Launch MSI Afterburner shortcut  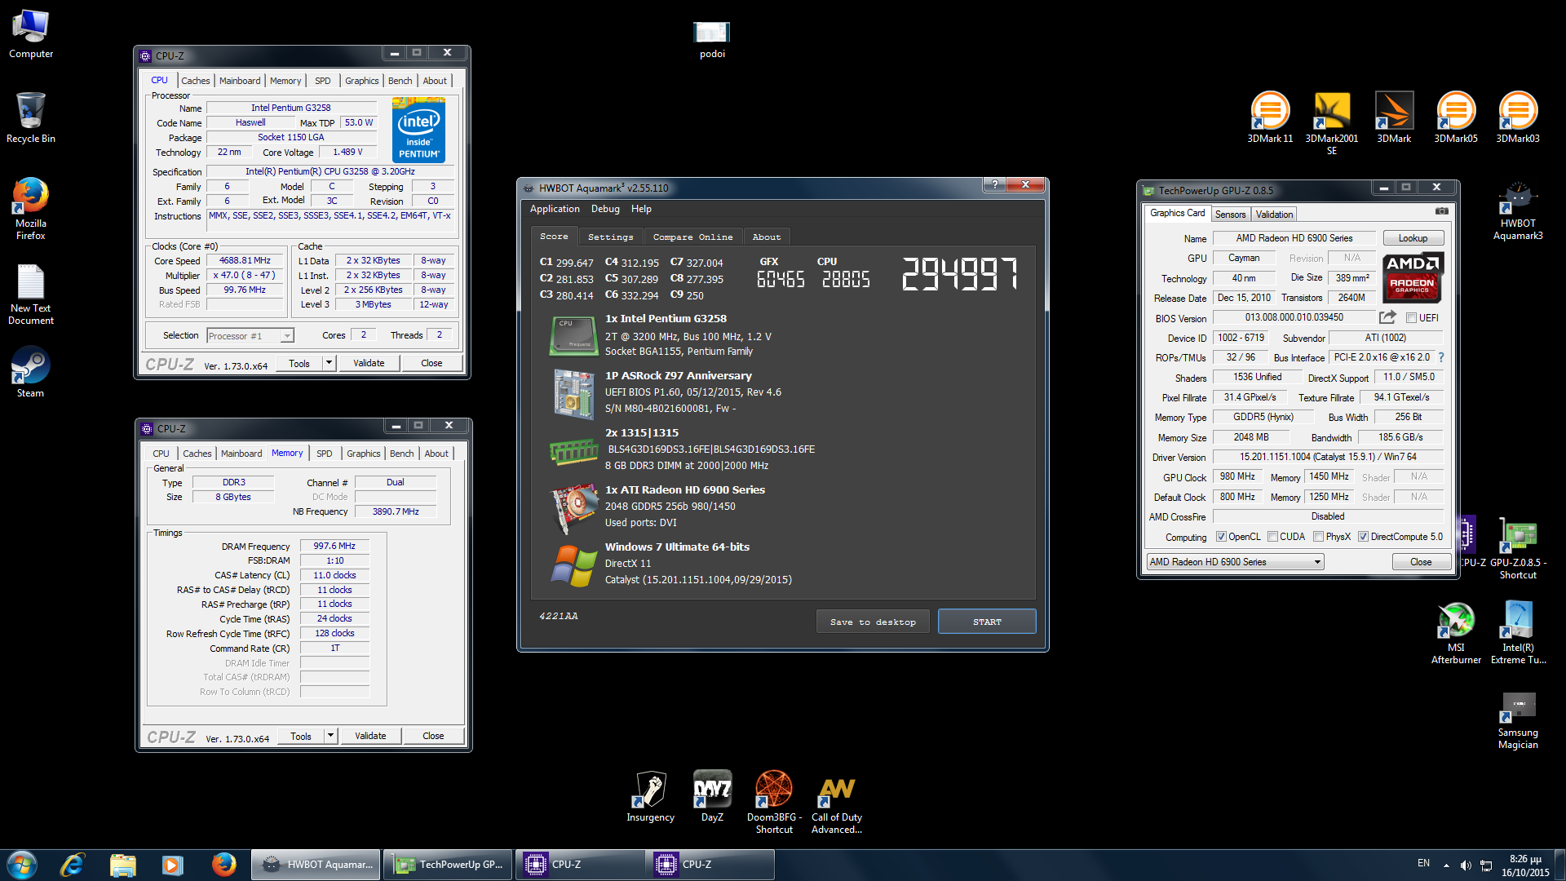coord(1456,634)
